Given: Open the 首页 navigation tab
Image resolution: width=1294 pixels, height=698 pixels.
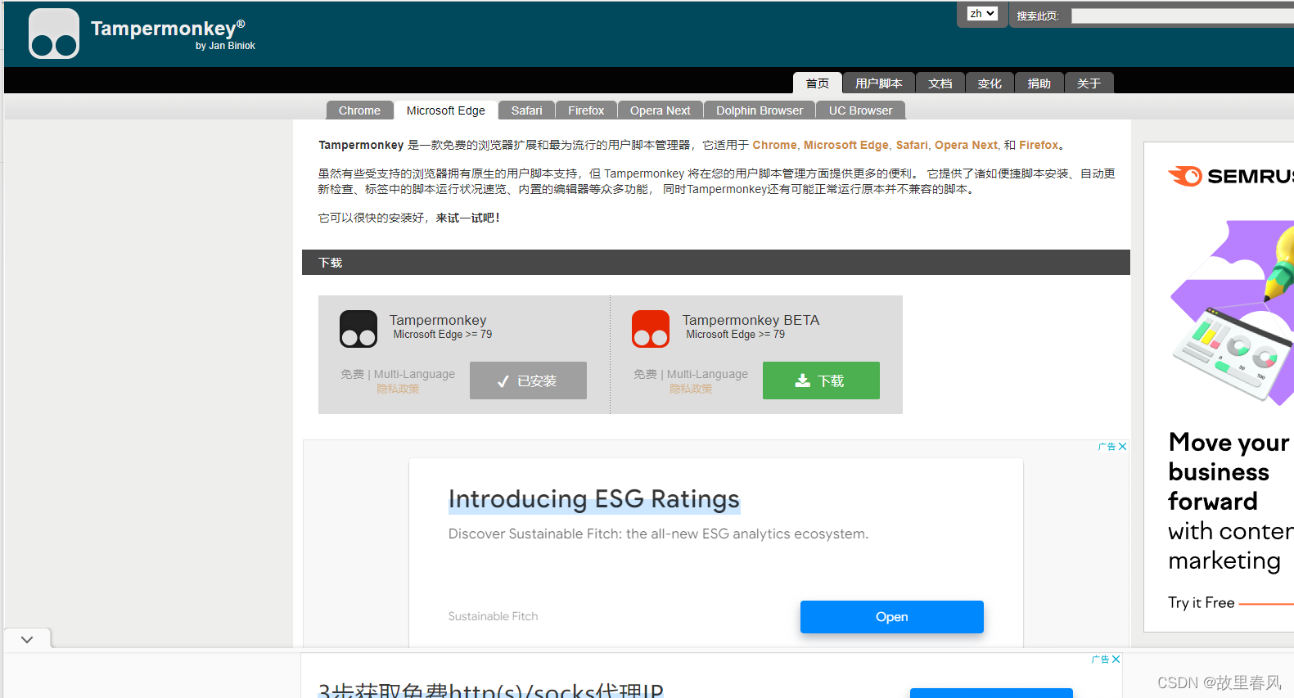Looking at the screenshot, I should tap(818, 83).
